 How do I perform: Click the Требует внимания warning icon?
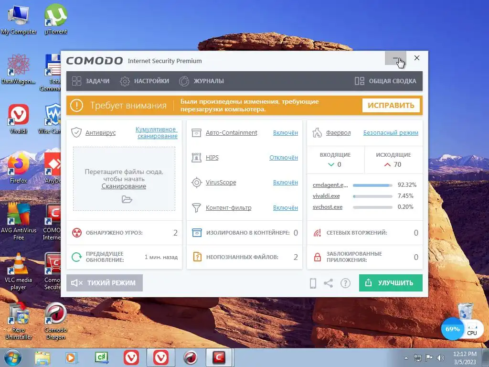tap(76, 106)
